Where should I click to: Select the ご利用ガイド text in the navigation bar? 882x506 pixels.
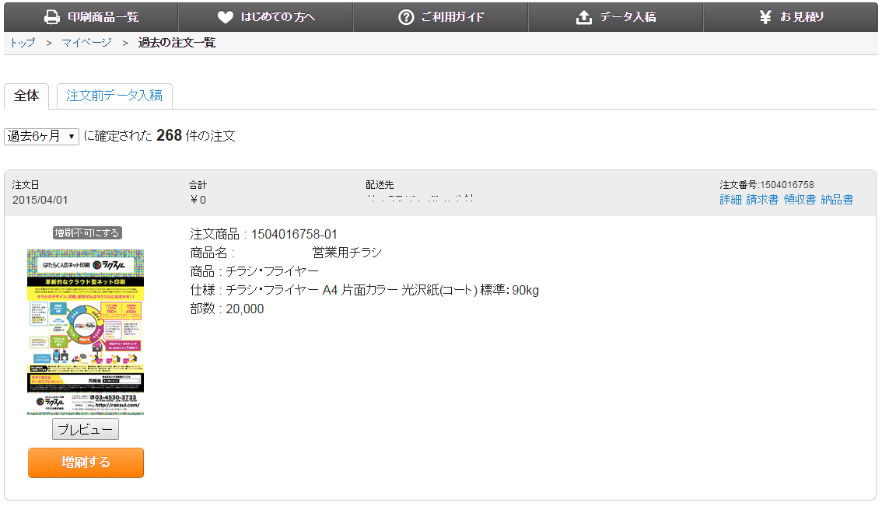tap(453, 17)
